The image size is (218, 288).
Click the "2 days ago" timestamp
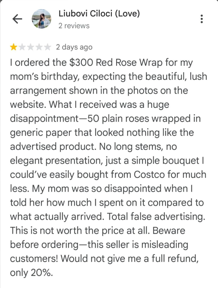coord(74,47)
